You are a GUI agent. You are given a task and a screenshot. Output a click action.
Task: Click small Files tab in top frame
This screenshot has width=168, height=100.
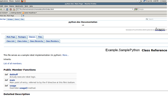click(22, 19)
